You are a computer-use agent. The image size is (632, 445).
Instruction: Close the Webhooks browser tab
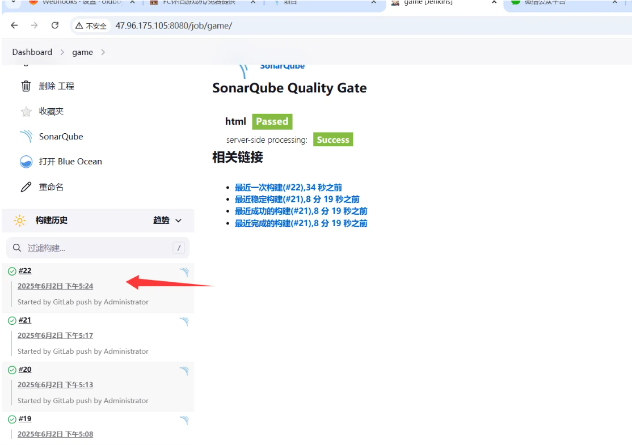(132, 2)
